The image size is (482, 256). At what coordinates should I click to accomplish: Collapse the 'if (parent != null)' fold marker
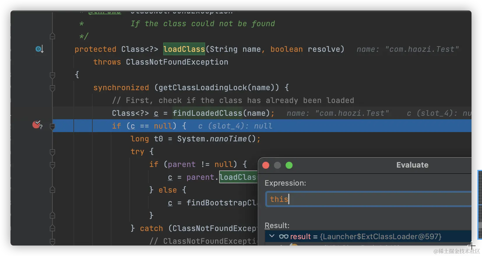52,165
